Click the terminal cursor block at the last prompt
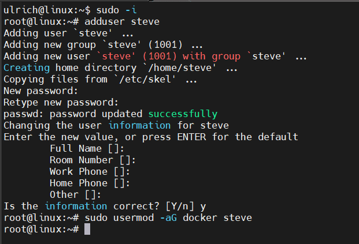Image resolution: width=359 pixels, height=244 pixels. tap(87, 229)
